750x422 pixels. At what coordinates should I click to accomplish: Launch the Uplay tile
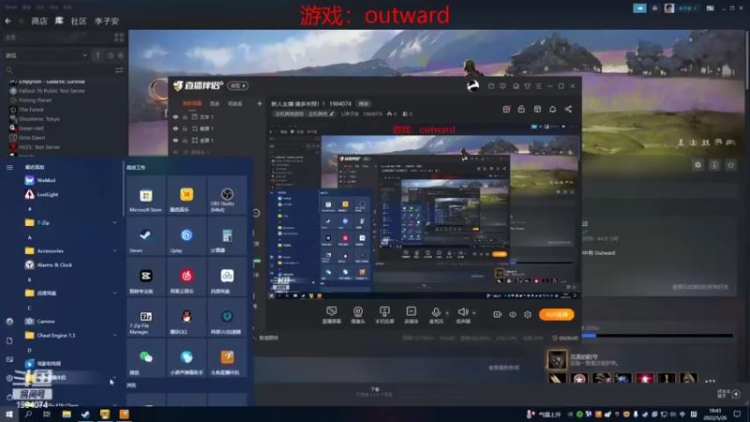(x=187, y=236)
